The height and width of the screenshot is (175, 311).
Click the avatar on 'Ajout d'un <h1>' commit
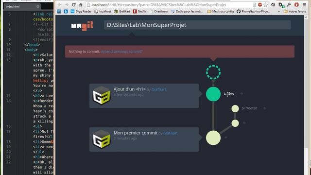pos(102,96)
